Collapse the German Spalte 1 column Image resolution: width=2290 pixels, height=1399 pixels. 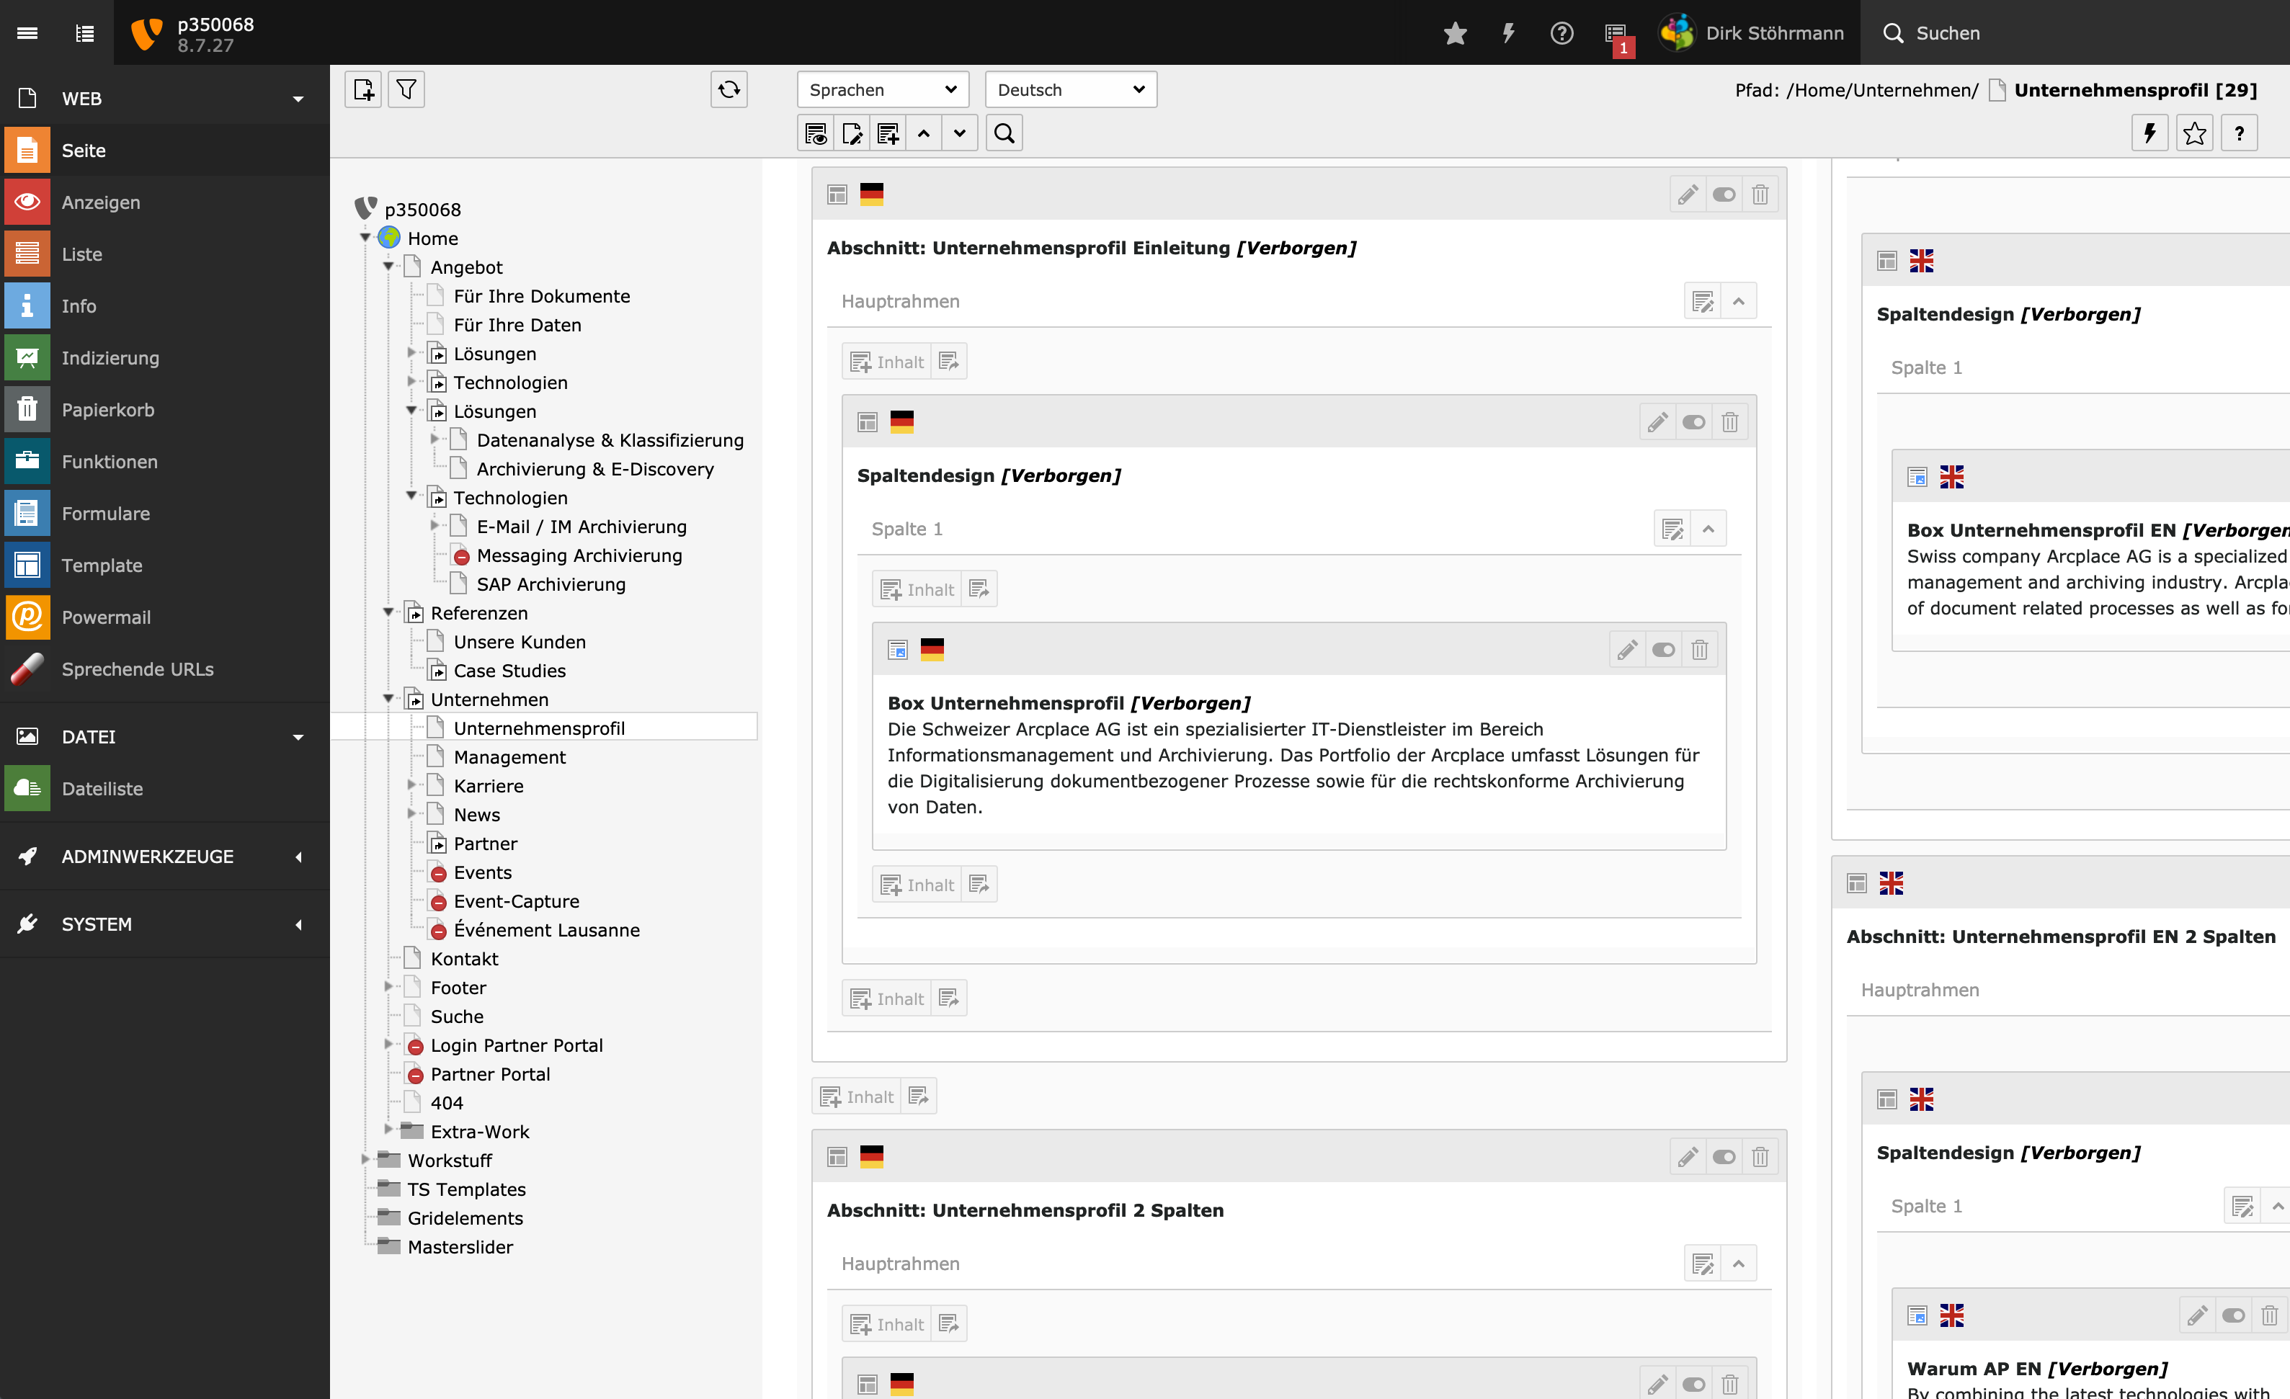[x=1708, y=529]
